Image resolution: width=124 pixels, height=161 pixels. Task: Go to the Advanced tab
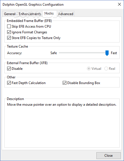point(66,14)
